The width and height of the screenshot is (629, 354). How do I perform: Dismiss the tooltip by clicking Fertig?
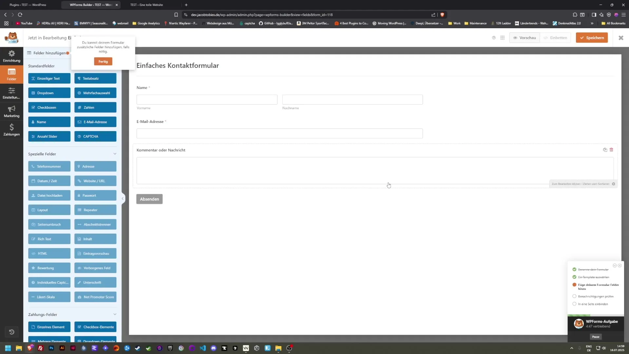coord(103,61)
